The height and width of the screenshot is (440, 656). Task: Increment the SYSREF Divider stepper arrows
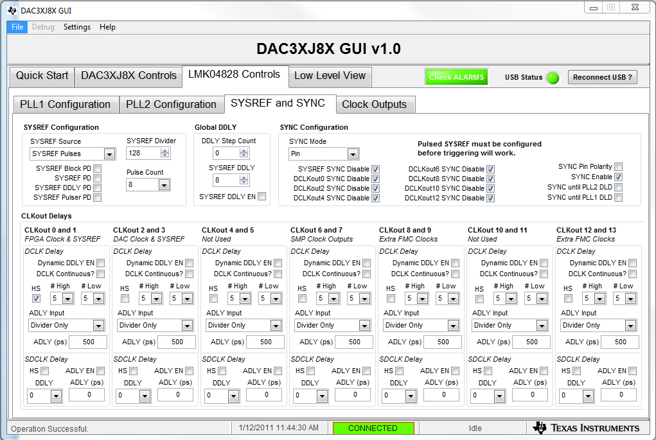click(165, 150)
